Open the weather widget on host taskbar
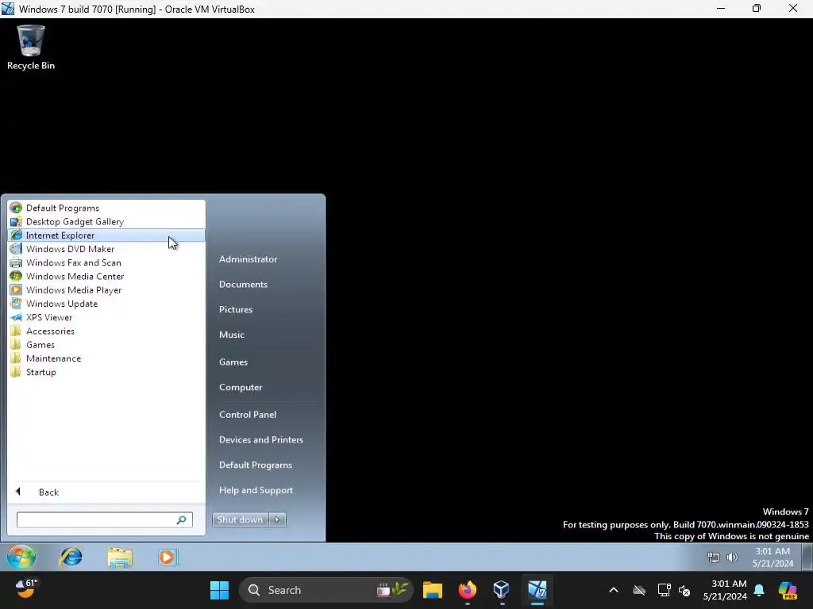 [x=26, y=589]
